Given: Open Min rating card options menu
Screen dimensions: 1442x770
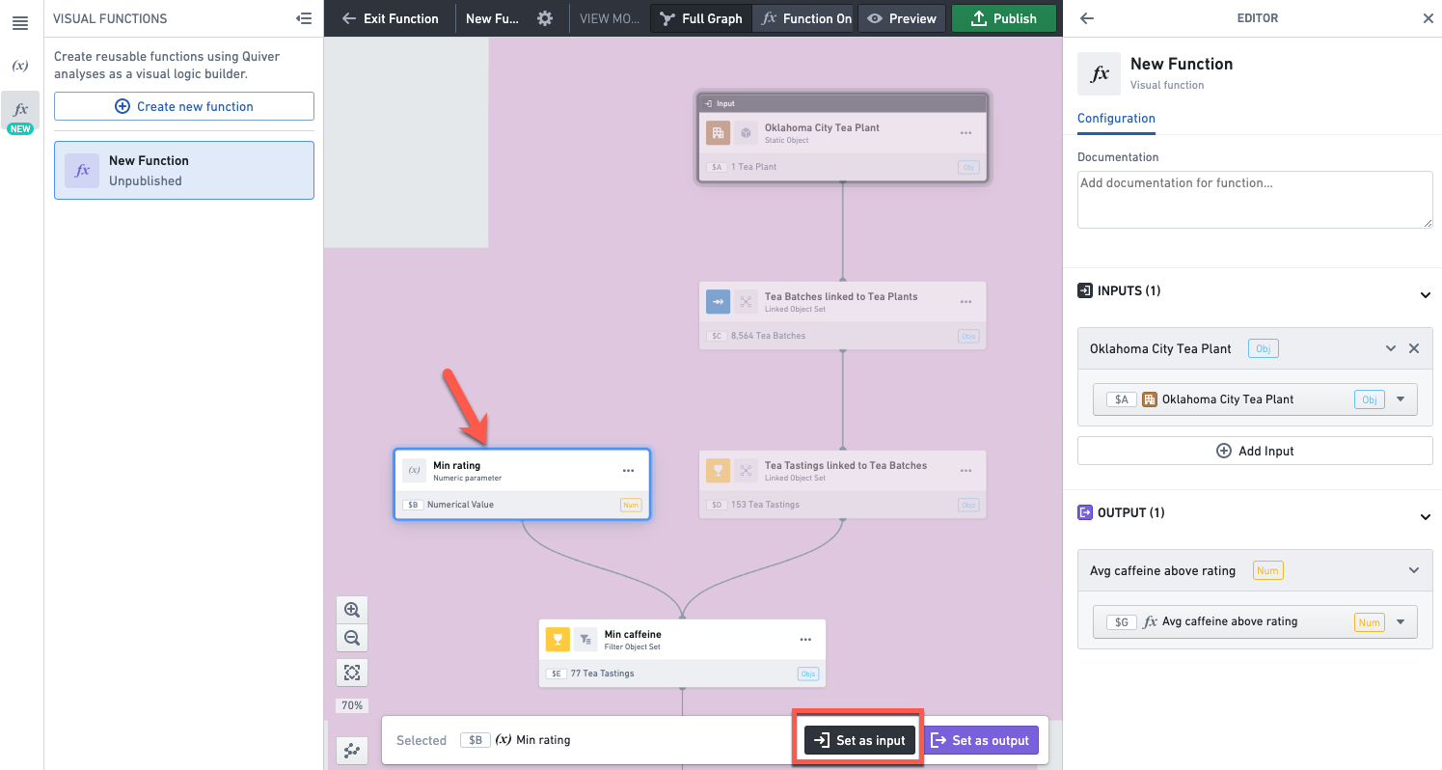Looking at the screenshot, I should [628, 470].
